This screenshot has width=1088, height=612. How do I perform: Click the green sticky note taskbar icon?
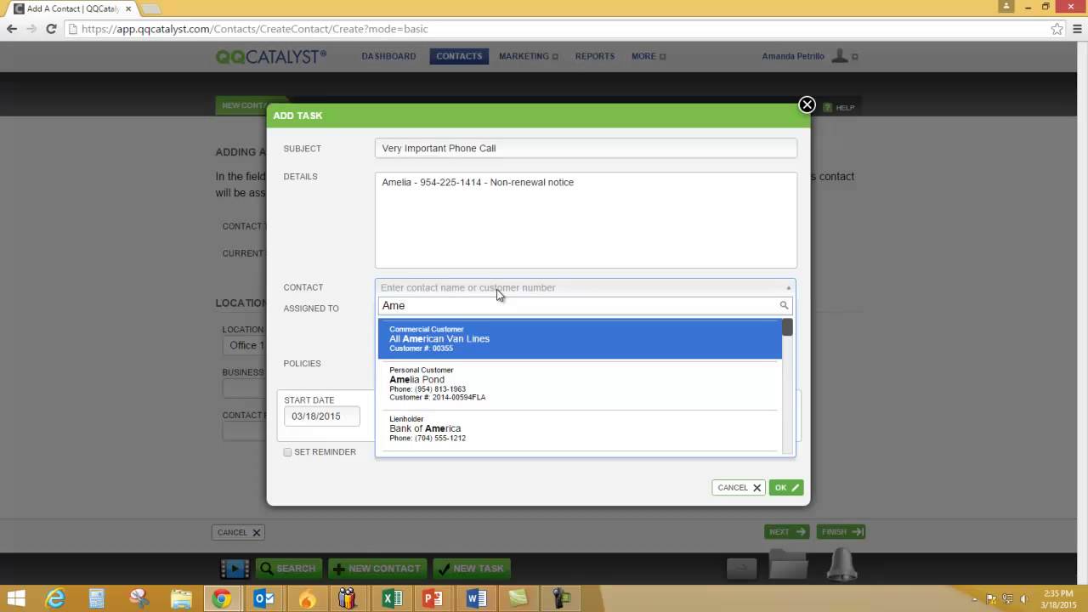[518, 598]
